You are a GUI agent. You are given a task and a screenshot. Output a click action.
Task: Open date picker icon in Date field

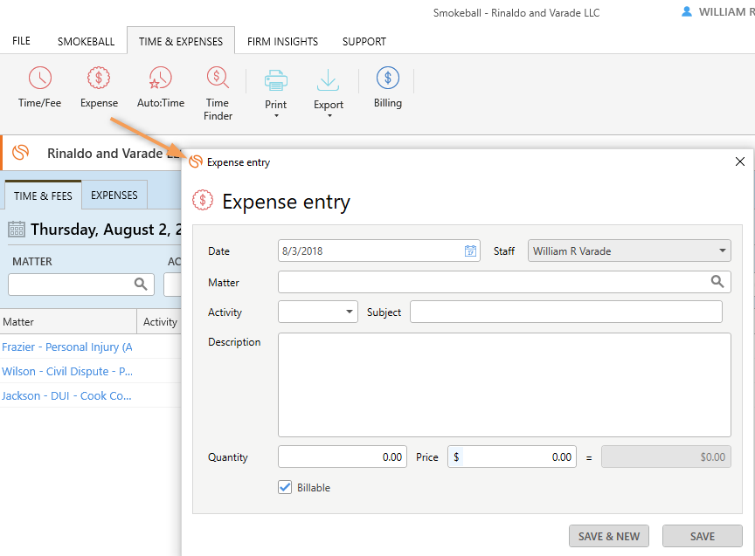pyautogui.click(x=470, y=251)
